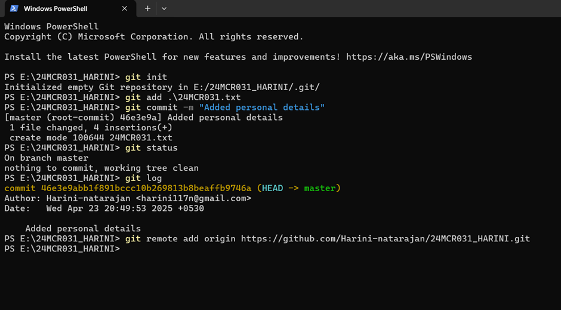Click the 'Copyright (C) Microsoft Corporation' line
This screenshot has width=561, height=310.
tap(154, 37)
